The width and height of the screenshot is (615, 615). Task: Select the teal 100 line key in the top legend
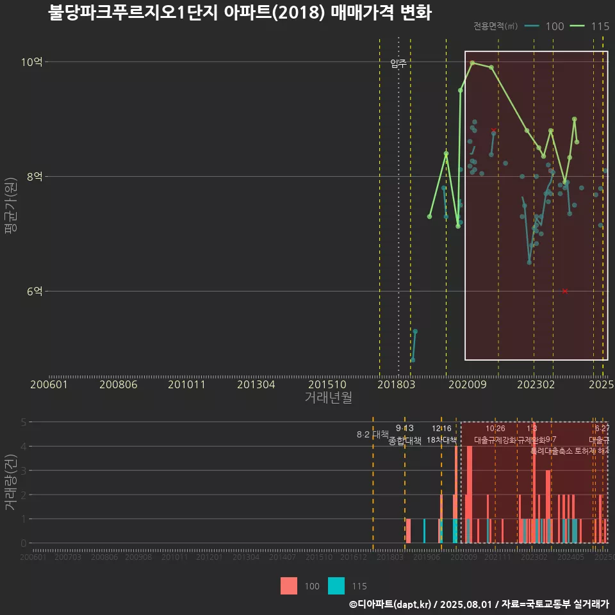(x=532, y=26)
